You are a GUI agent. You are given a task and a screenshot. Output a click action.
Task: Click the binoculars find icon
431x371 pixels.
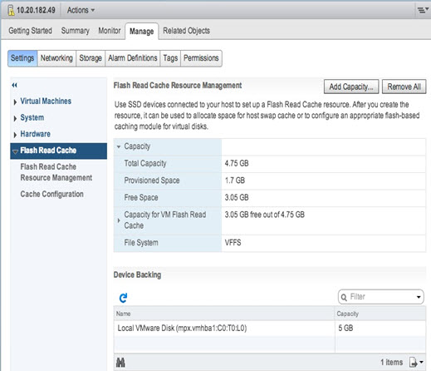point(120,362)
